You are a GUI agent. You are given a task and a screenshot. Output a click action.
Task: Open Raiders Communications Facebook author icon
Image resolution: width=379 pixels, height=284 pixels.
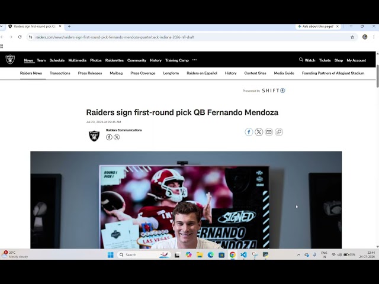pos(109,137)
